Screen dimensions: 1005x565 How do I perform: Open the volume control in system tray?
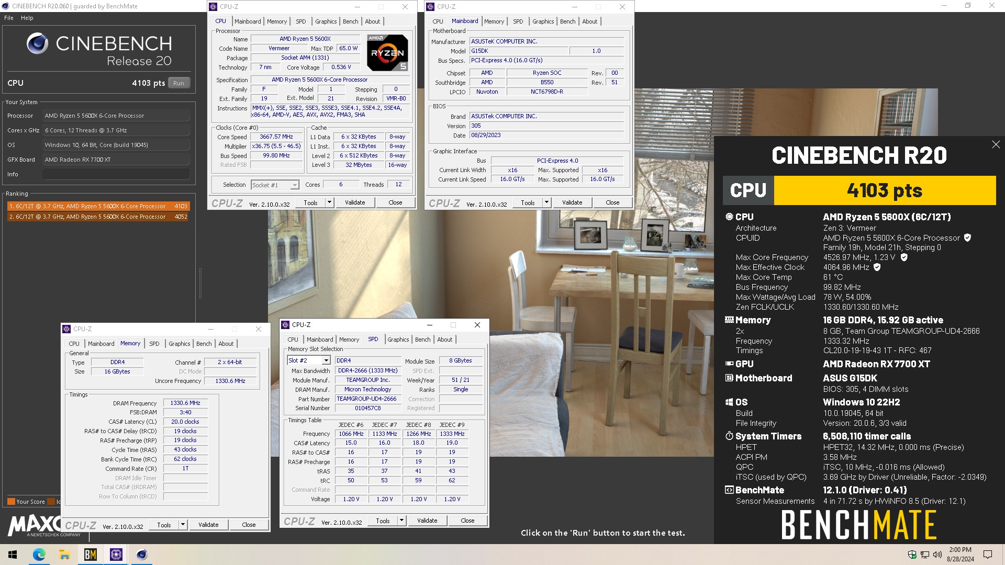937,555
